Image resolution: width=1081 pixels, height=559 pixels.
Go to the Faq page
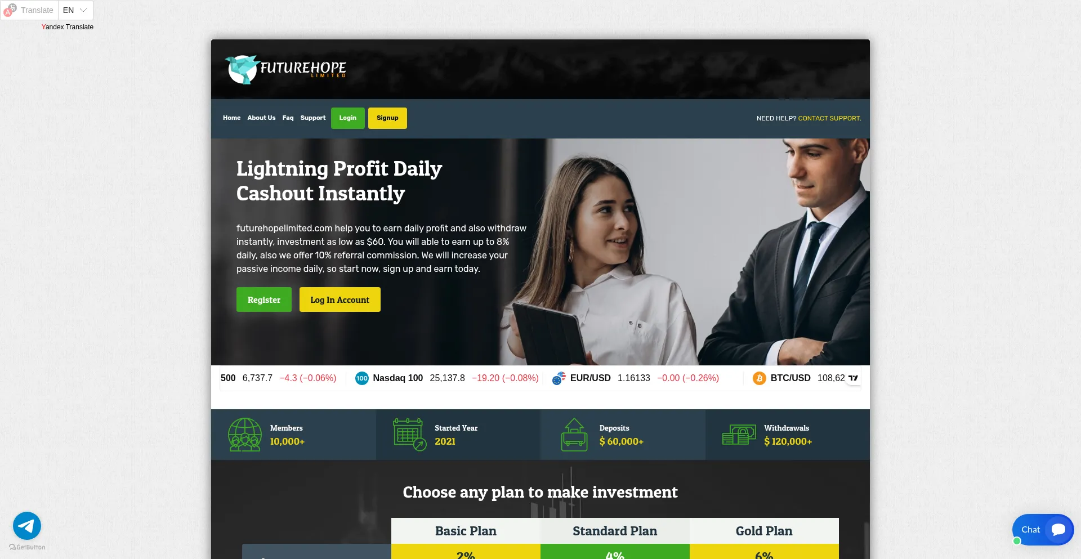(x=288, y=118)
